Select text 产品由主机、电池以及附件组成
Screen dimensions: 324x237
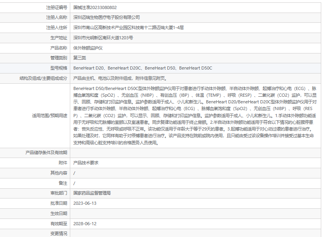click(x=102, y=78)
